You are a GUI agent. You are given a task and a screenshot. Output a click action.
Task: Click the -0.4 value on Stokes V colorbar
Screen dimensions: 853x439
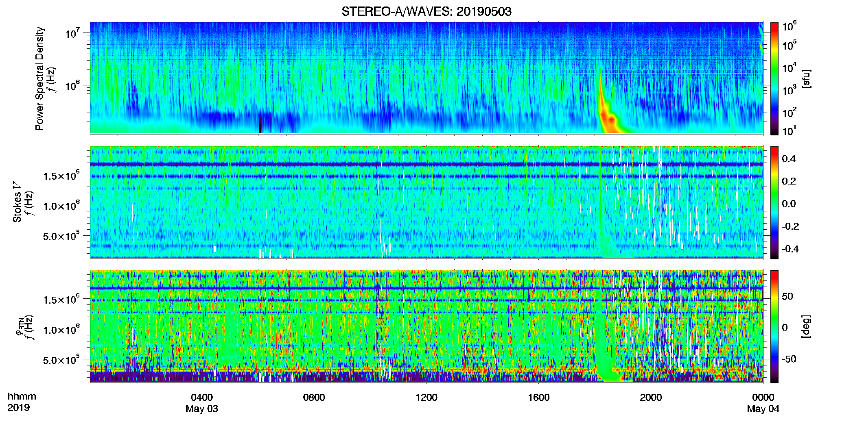click(x=790, y=249)
